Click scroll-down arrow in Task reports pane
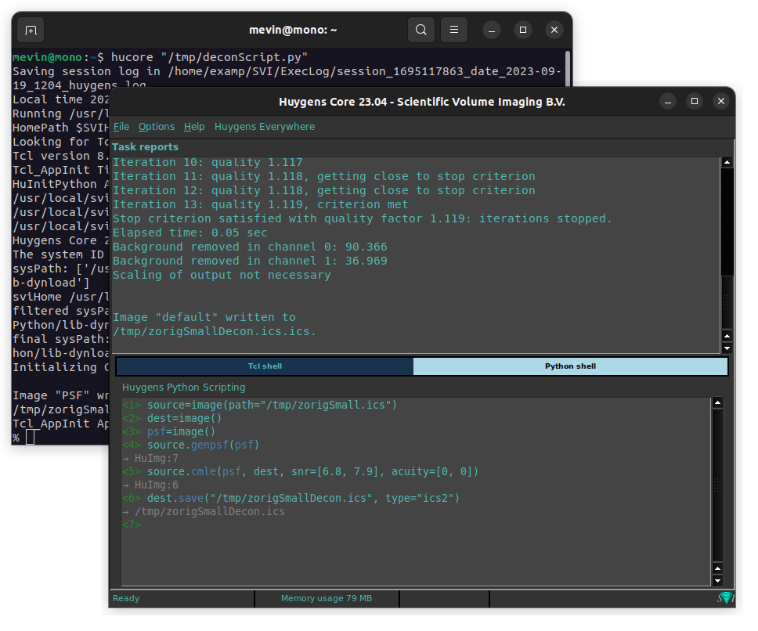This screenshot has height=631, width=758. (x=727, y=348)
